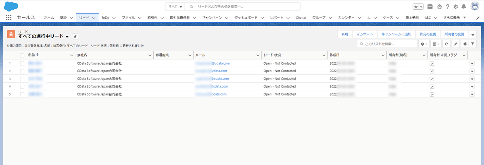Show the list filter panel
Image resolution: width=484 pixels, height=165 pixels.
tap(473, 44)
